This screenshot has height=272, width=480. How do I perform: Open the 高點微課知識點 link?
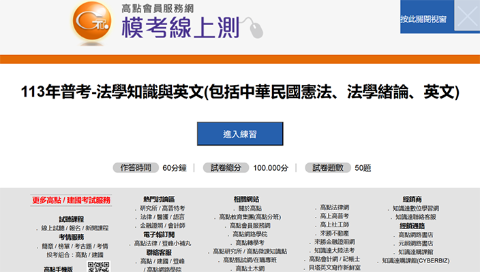[267, 251]
